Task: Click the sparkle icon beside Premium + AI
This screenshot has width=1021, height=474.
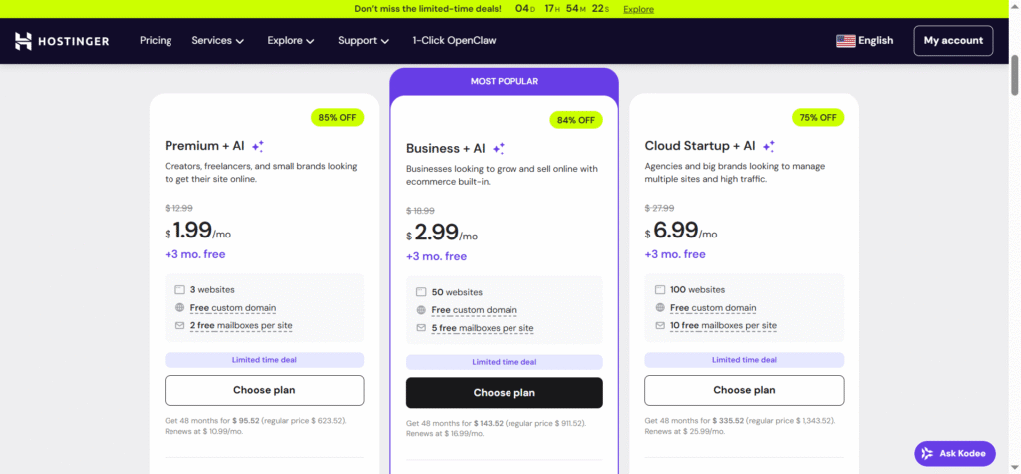Action: click(x=258, y=146)
